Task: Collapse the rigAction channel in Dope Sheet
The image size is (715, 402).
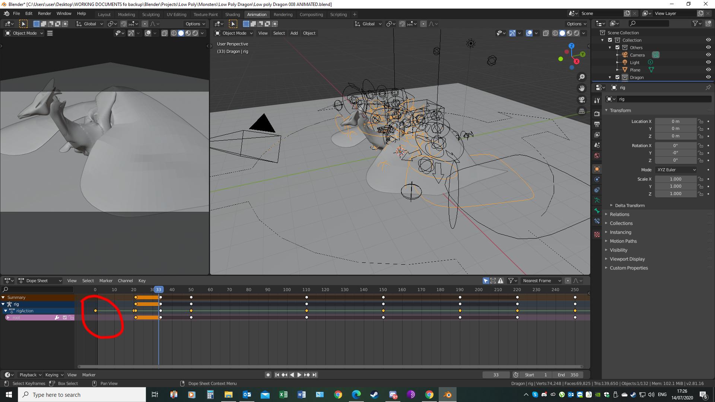Action: click(6, 311)
